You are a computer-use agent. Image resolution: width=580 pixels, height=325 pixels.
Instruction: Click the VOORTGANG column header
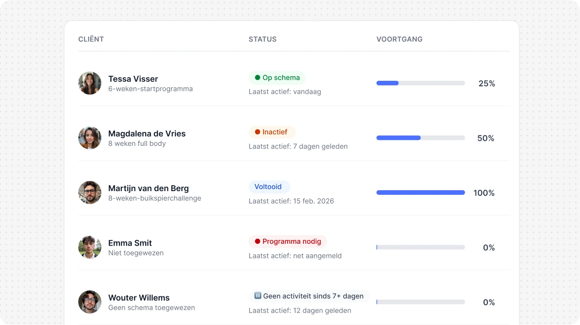400,39
